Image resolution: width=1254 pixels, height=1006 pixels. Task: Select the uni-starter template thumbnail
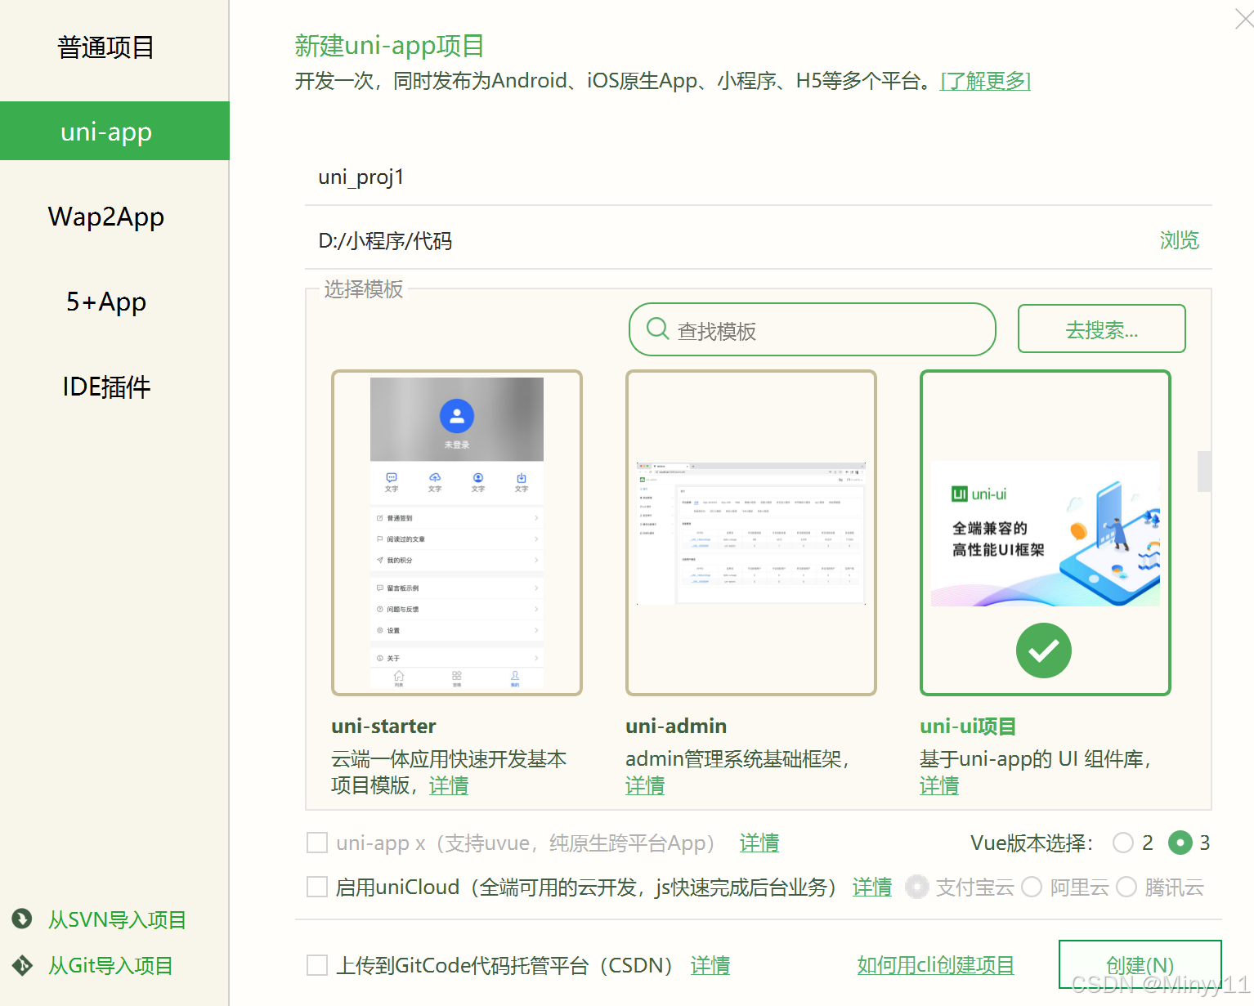(457, 533)
